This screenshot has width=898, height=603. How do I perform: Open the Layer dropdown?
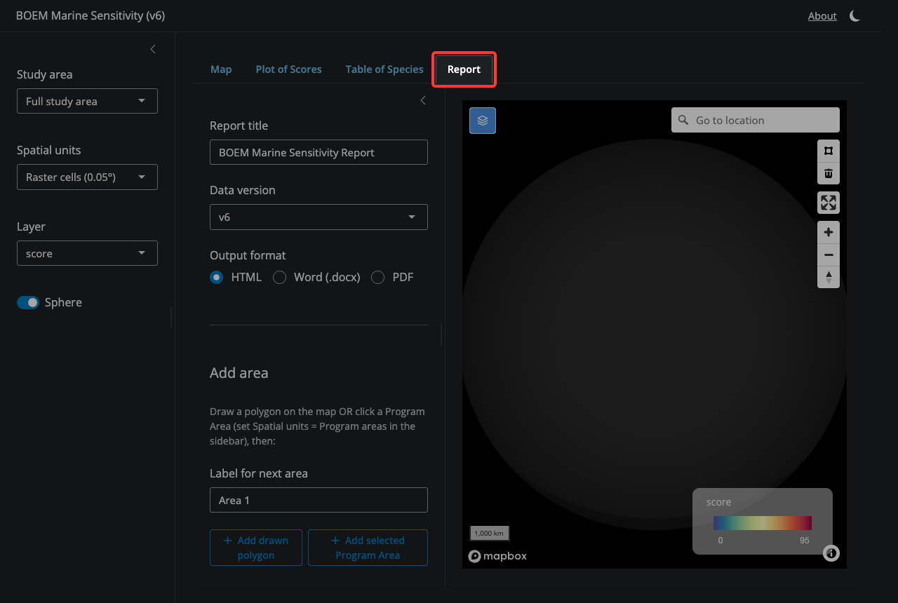tap(87, 253)
